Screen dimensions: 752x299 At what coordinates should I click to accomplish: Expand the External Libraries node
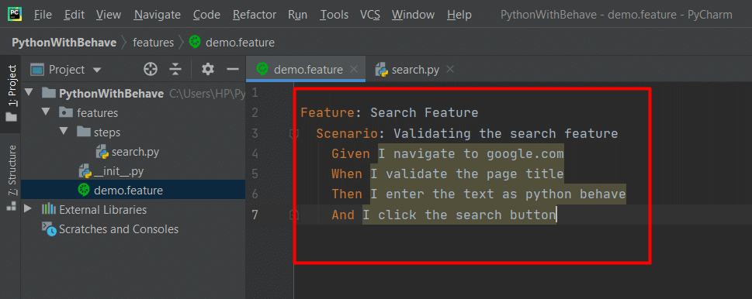28,209
